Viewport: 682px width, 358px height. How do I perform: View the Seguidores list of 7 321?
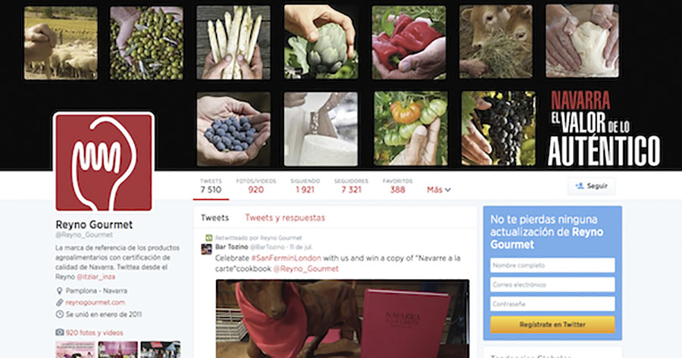pyautogui.click(x=351, y=186)
